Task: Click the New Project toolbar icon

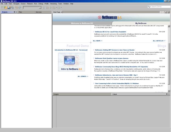Action: (6, 7)
